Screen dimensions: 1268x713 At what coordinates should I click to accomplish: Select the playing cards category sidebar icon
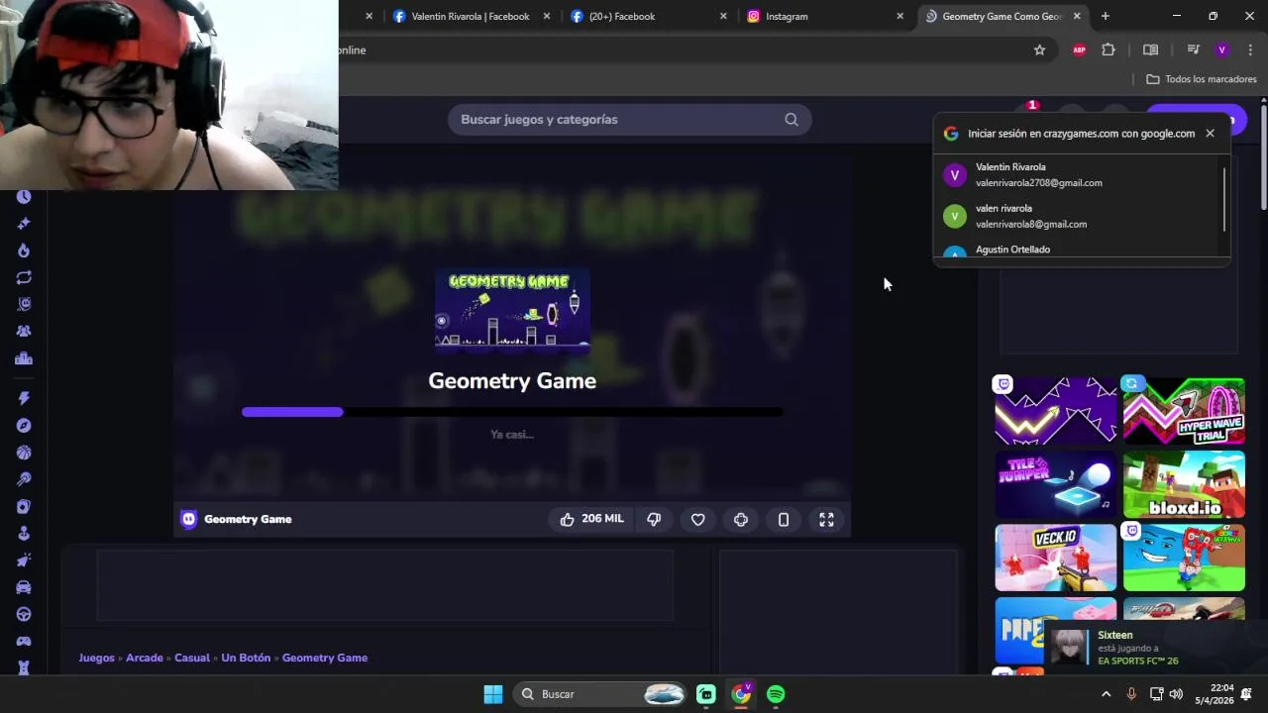click(x=24, y=507)
